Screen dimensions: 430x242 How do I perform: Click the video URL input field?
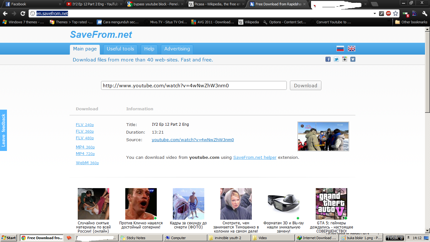tap(194, 85)
